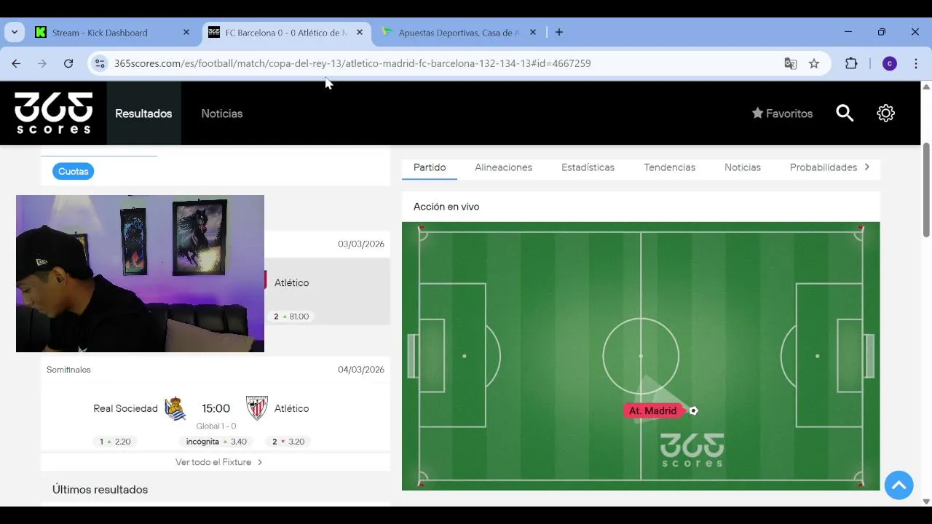Click the Atlético name in semifinal row
Image resolution: width=932 pixels, height=524 pixels.
291,408
